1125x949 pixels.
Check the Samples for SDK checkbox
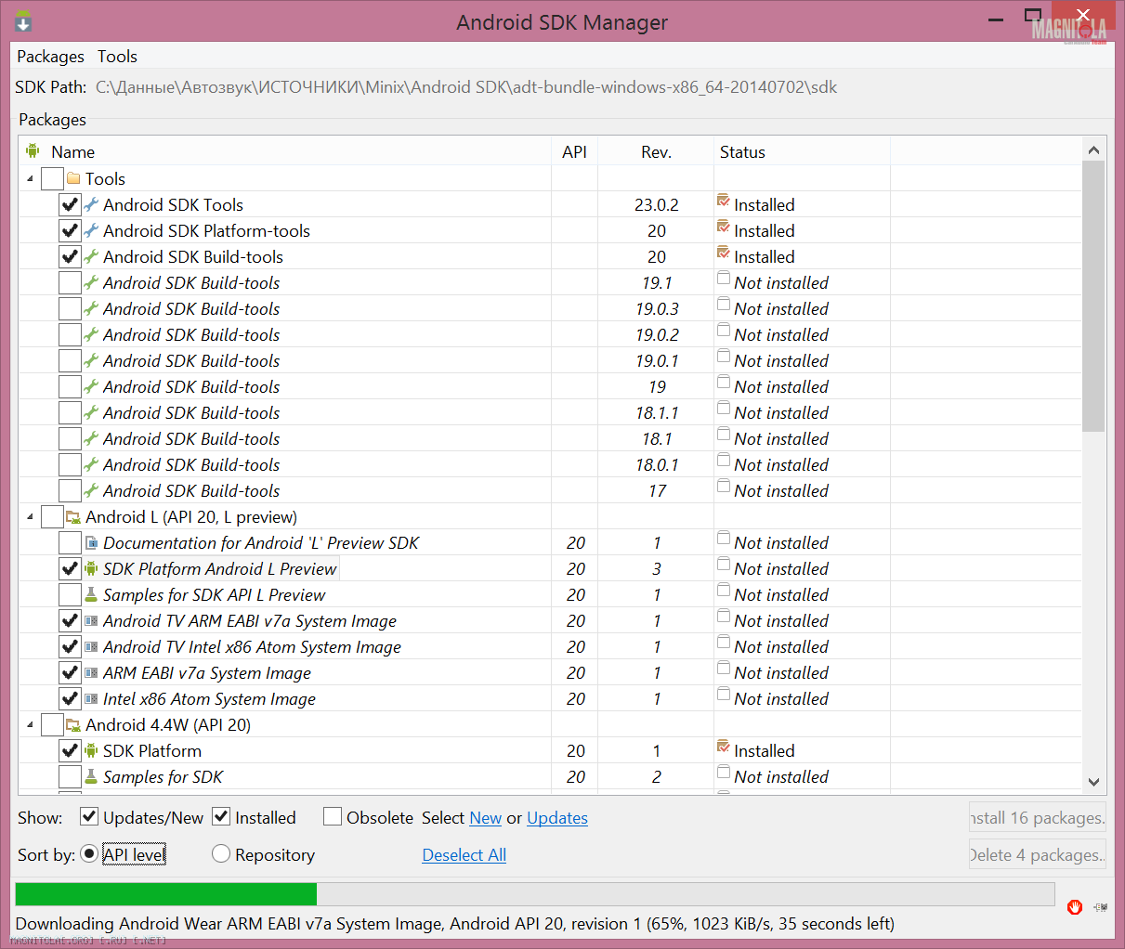[x=70, y=776]
